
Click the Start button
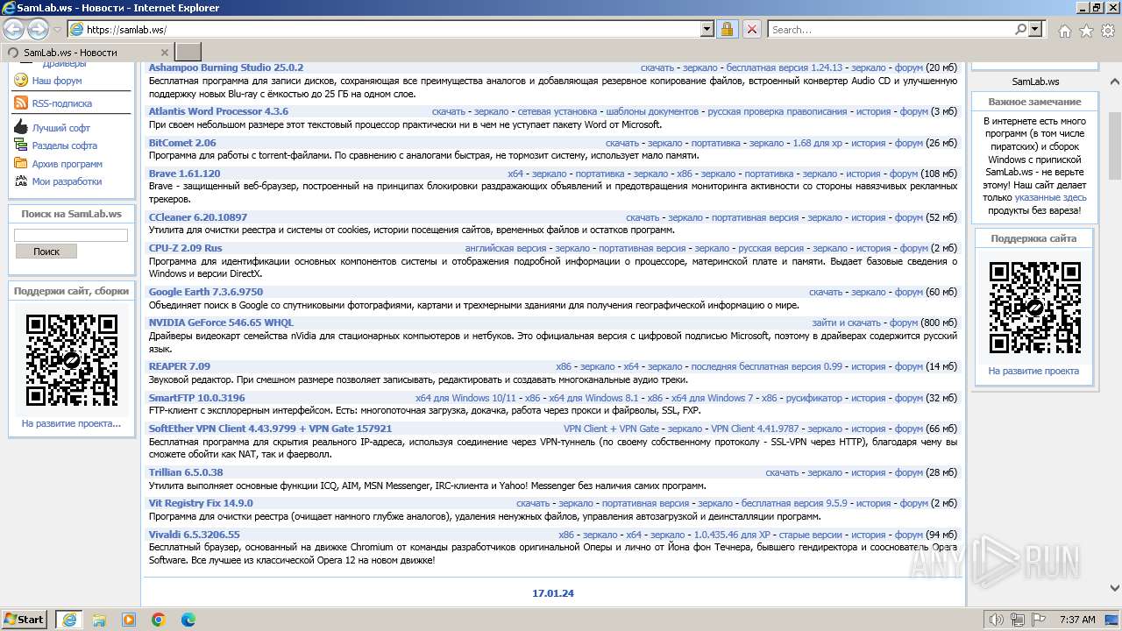[x=24, y=619]
